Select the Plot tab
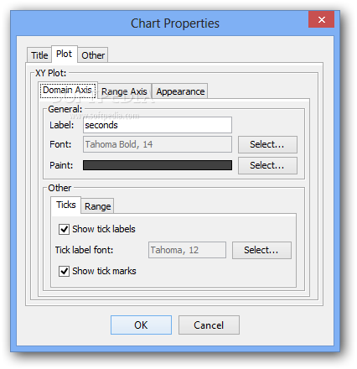357x369 pixels. (64, 54)
